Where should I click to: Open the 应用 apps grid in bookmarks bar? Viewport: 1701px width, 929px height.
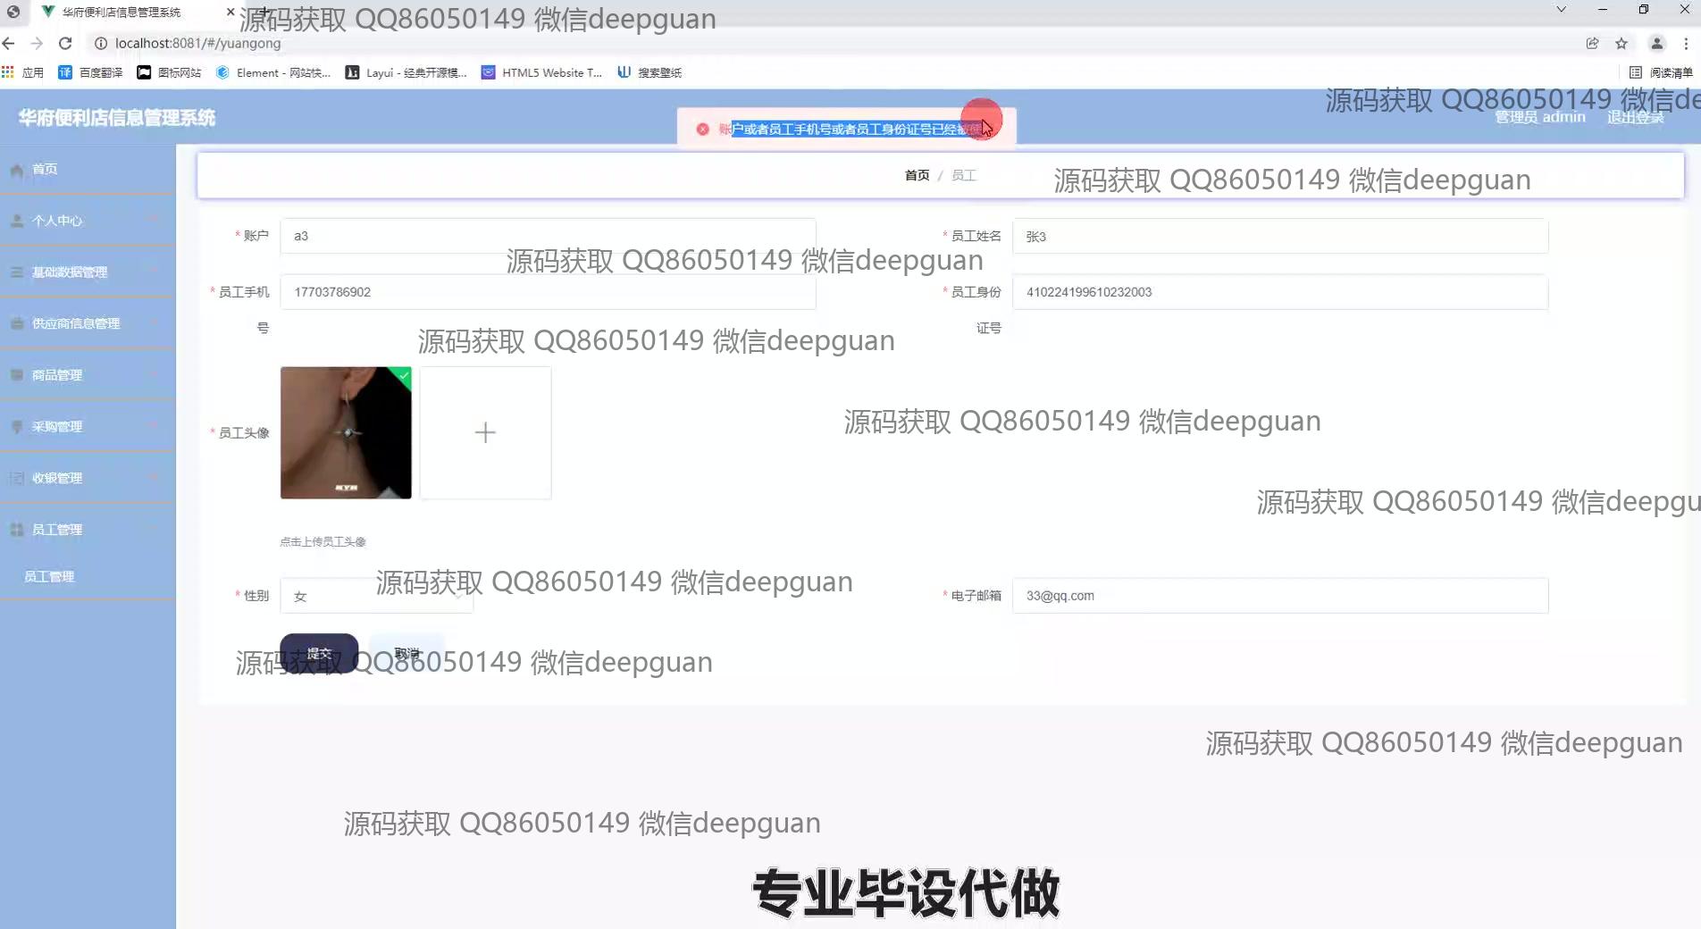pyautogui.click(x=23, y=72)
